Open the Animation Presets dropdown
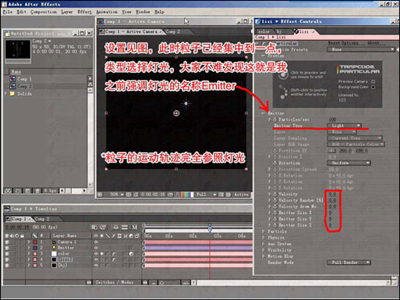400x300 pixels. pos(361,50)
